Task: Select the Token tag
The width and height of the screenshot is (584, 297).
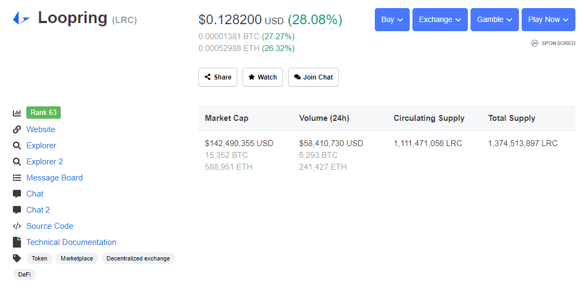Action: [x=39, y=258]
